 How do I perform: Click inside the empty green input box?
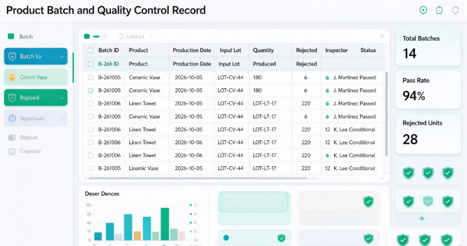pyautogui.click(x=254, y=202)
